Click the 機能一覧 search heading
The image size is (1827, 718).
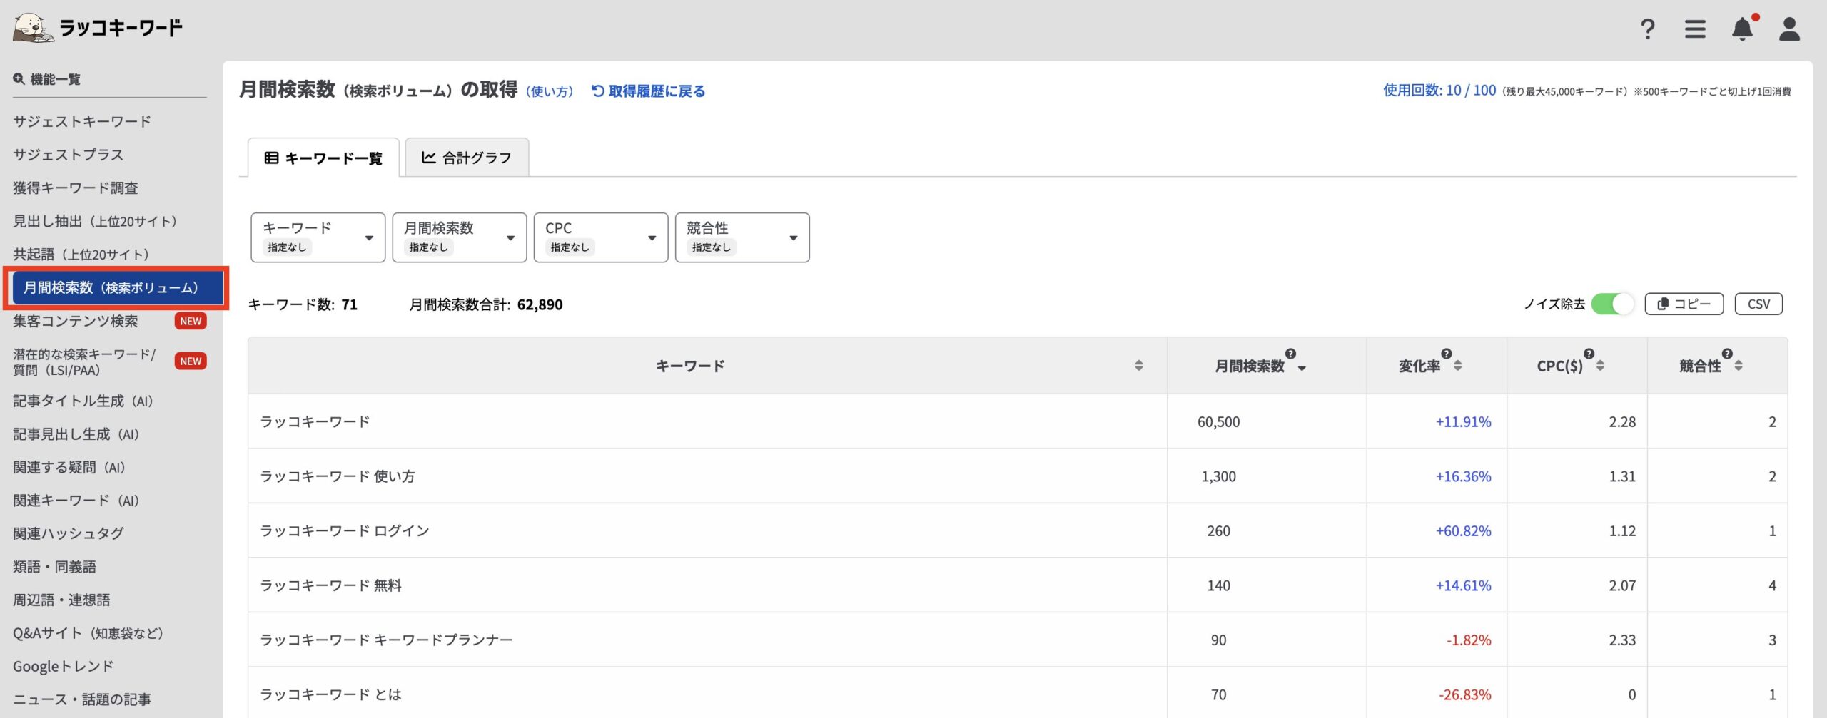coord(47,79)
